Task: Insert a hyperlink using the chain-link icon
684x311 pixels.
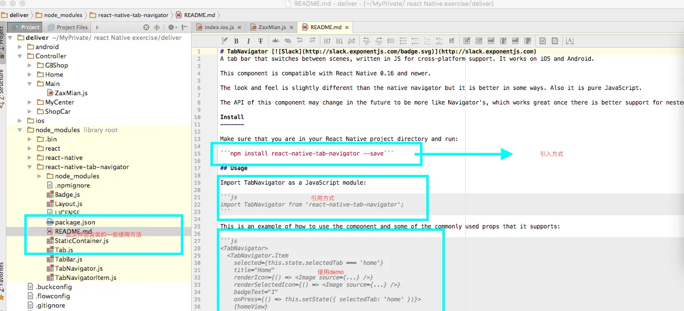Action: [287, 41]
